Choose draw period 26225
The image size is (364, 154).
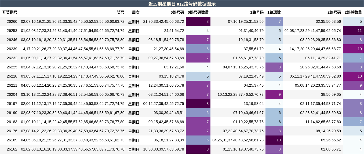coord(12,67)
